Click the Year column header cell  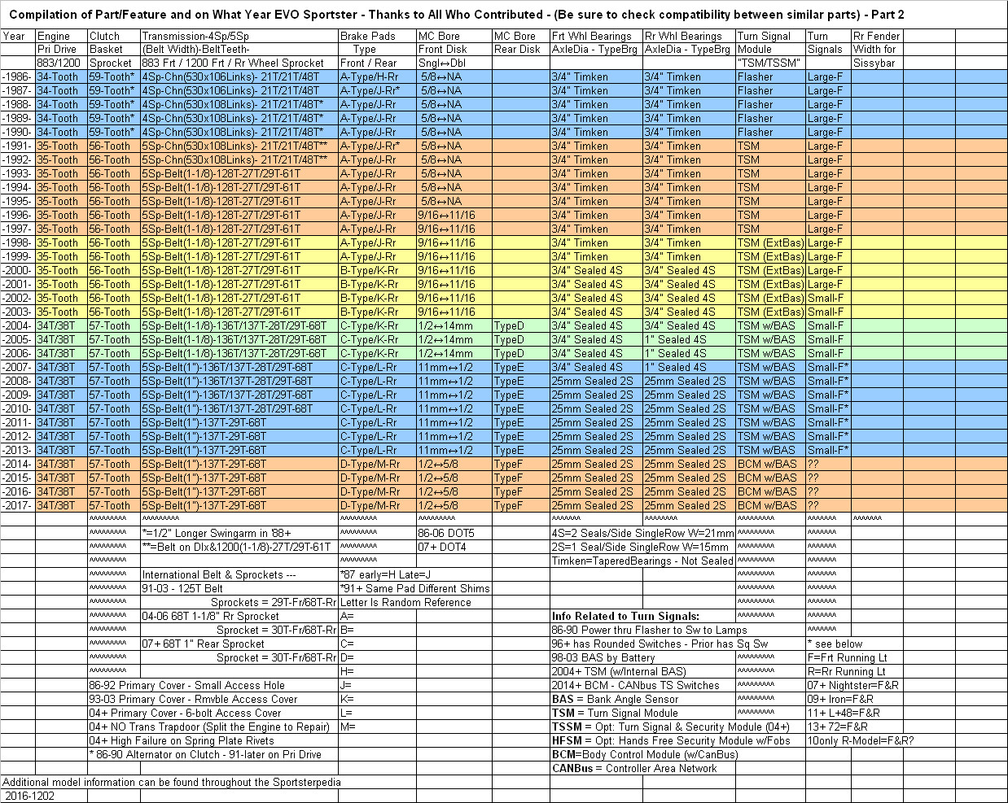pos(15,36)
